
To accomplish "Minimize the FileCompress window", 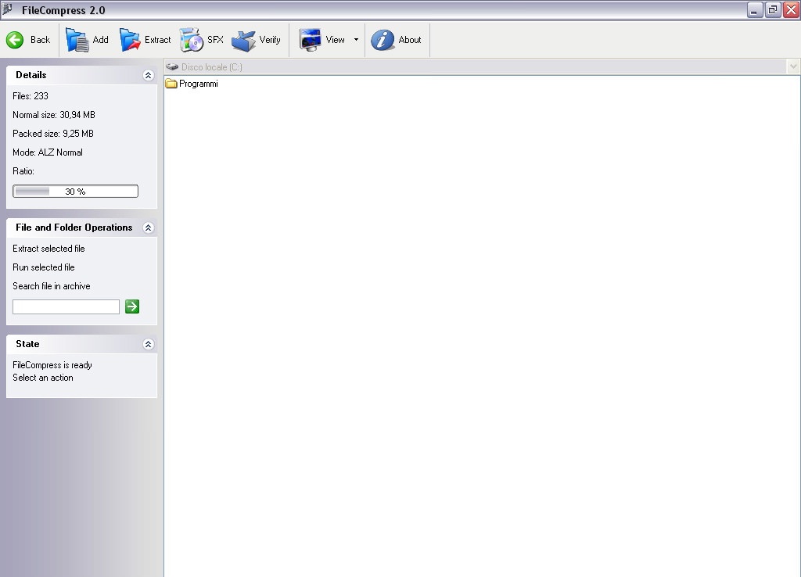I will pos(755,9).
